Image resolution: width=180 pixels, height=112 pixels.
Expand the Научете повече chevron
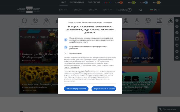pyautogui.click(x=66, y=53)
